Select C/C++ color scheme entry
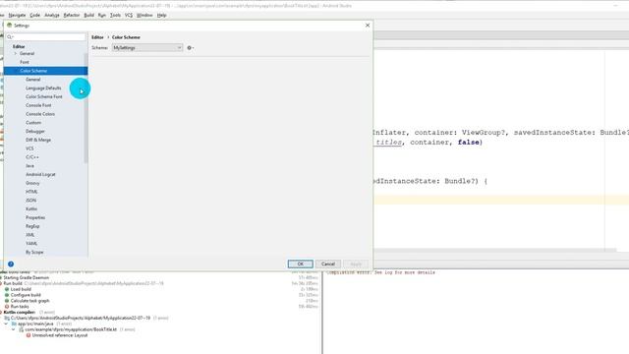The width and height of the screenshot is (629, 354). point(32,157)
